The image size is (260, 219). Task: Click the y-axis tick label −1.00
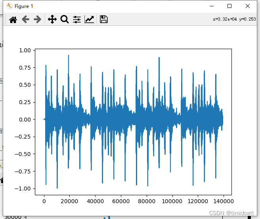tap(23, 189)
